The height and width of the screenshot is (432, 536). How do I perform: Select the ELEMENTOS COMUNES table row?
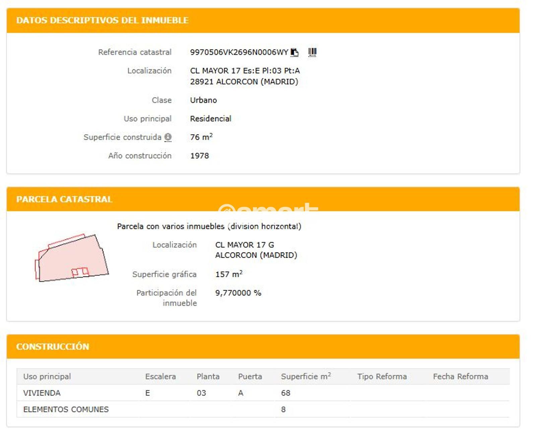(66, 409)
